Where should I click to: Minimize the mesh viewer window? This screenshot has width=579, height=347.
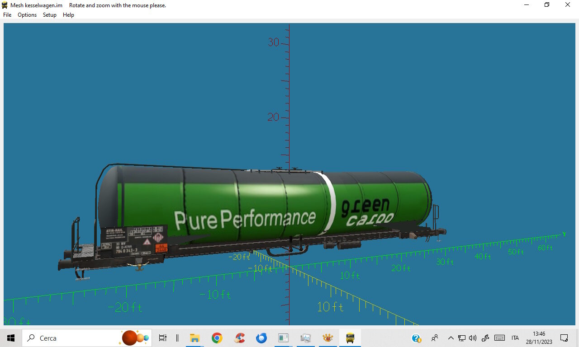point(527,5)
